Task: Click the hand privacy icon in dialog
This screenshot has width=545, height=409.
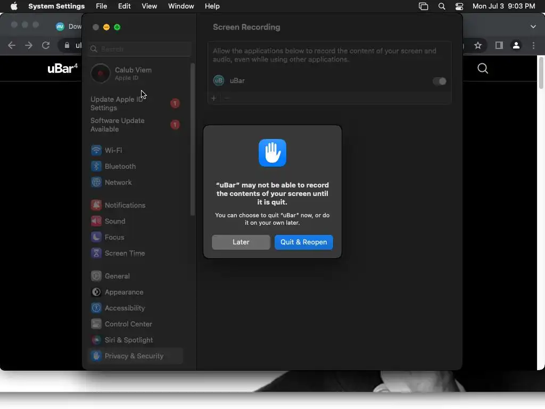Action: (272, 153)
